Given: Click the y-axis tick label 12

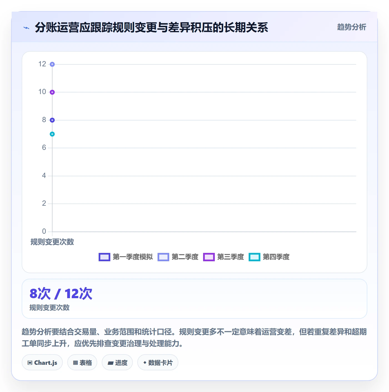Looking at the screenshot, I should (42, 64).
